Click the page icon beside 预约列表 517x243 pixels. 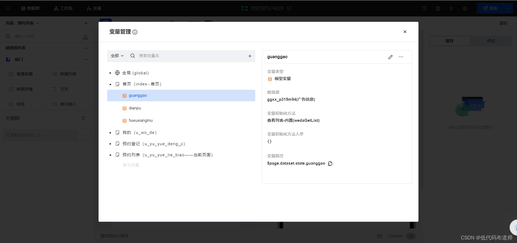tap(117, 155)
